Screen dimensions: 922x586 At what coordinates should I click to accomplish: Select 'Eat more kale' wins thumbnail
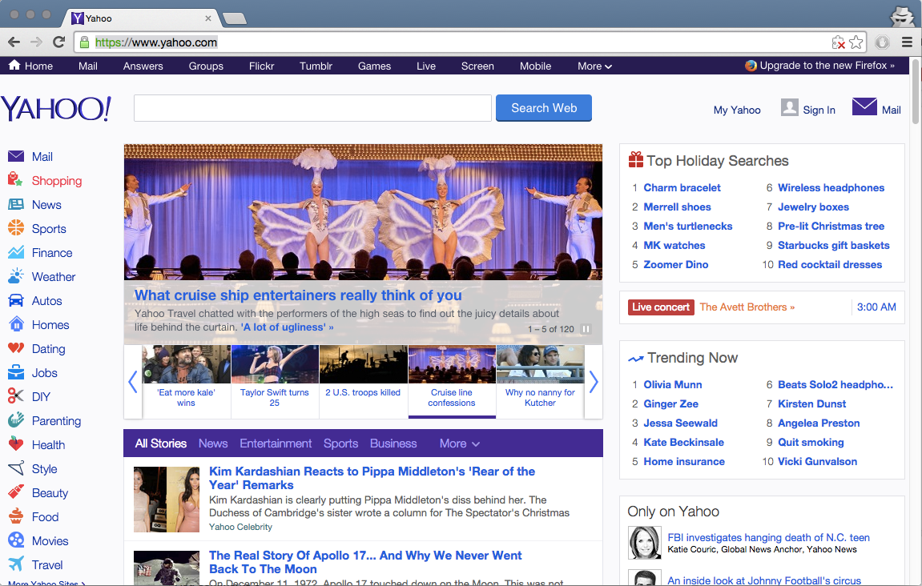click(186, 381)
